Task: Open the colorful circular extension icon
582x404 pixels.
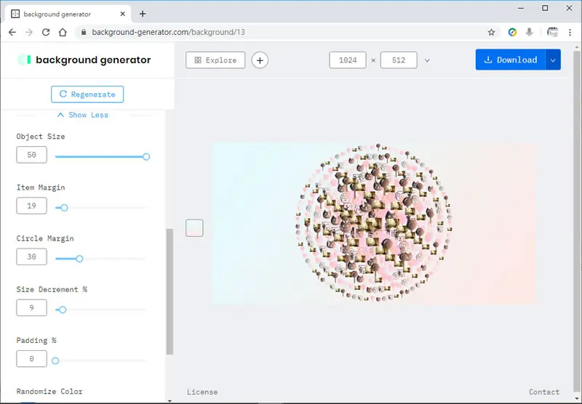Action: 512,32
